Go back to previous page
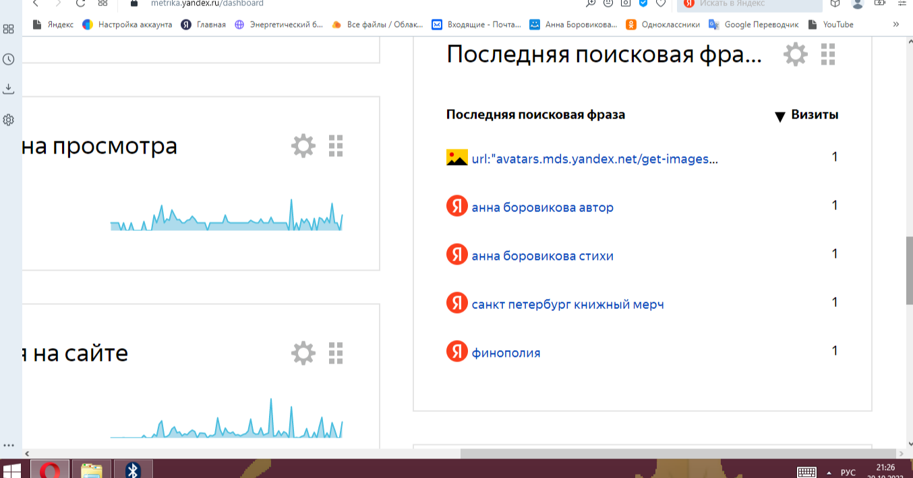 (x=35, y=3)
